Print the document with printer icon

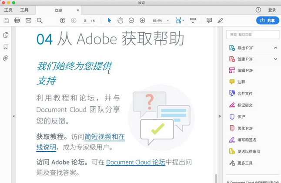[17, 20]
